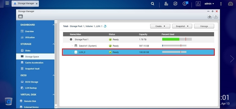Toggle the Storage Manager view layout icon
This screenshot has height=109, width=236.
pos(20,17)
